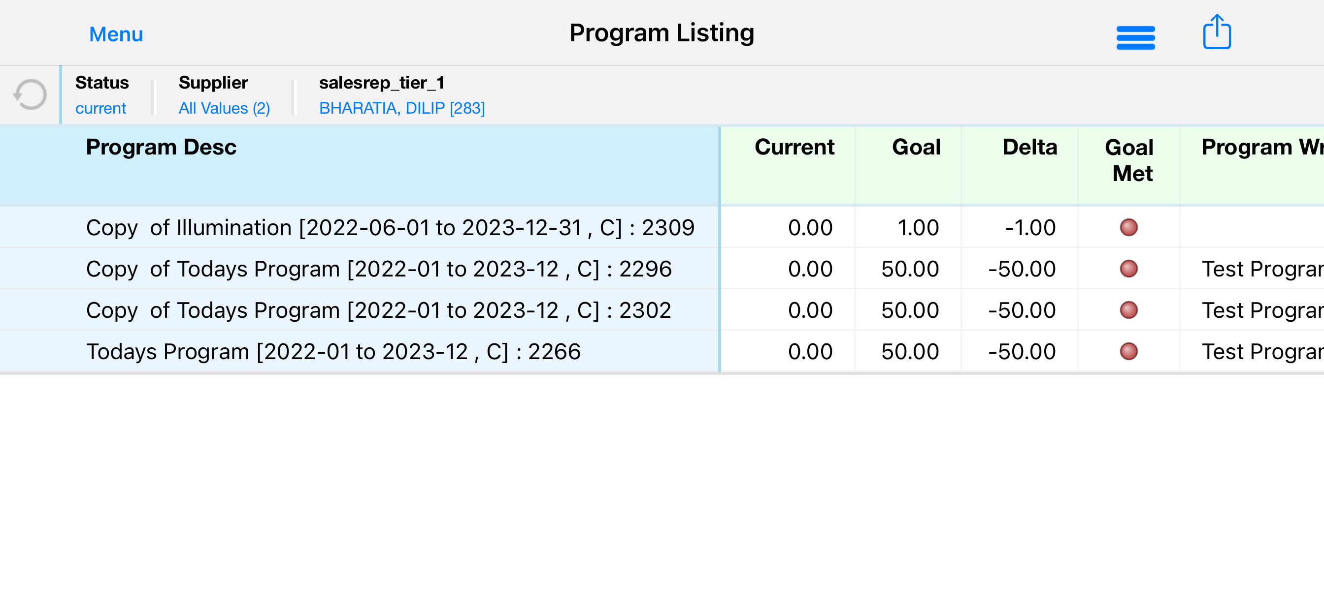Screen dimensions: 1324x611
Task: Click red Goal Met indicator for program 2302
Action: point(1128,310)
